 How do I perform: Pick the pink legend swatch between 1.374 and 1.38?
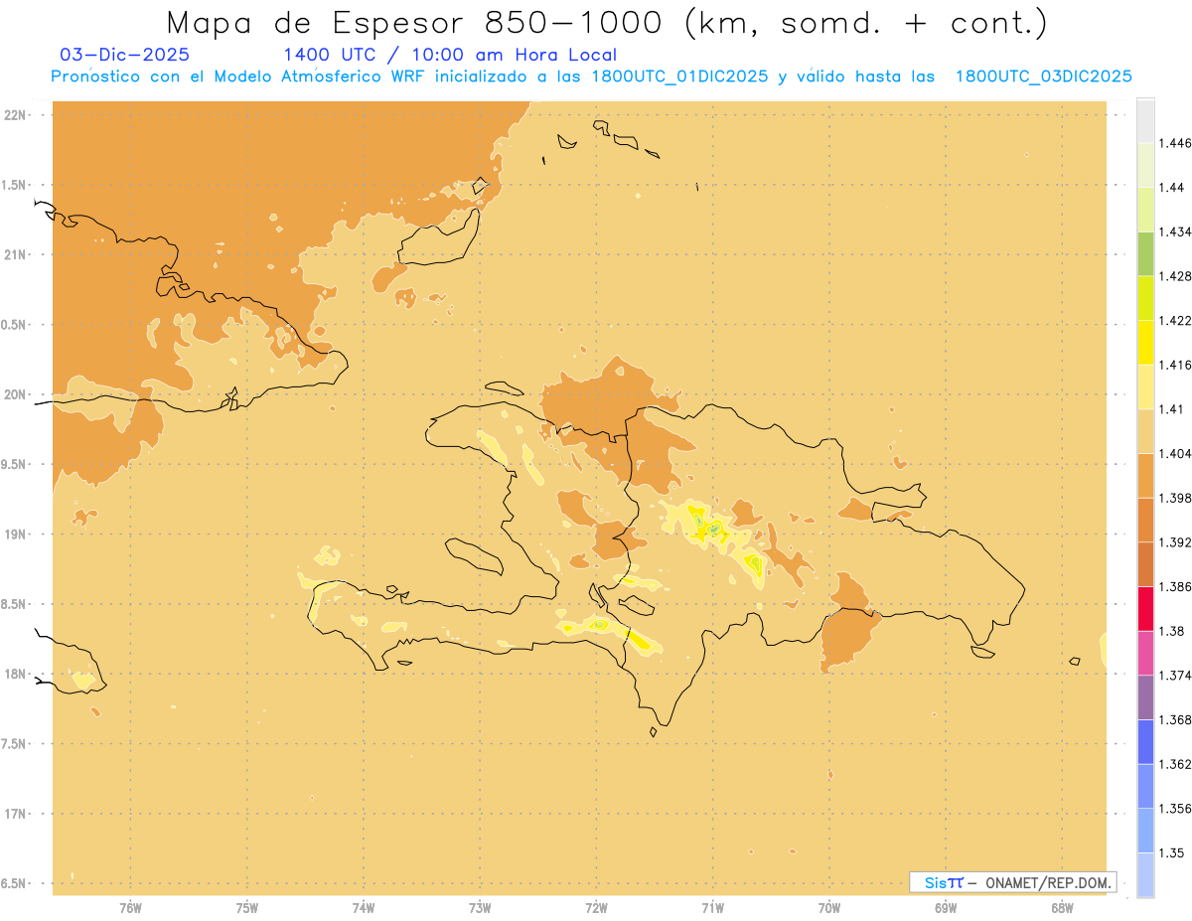tap(1145, 653)
